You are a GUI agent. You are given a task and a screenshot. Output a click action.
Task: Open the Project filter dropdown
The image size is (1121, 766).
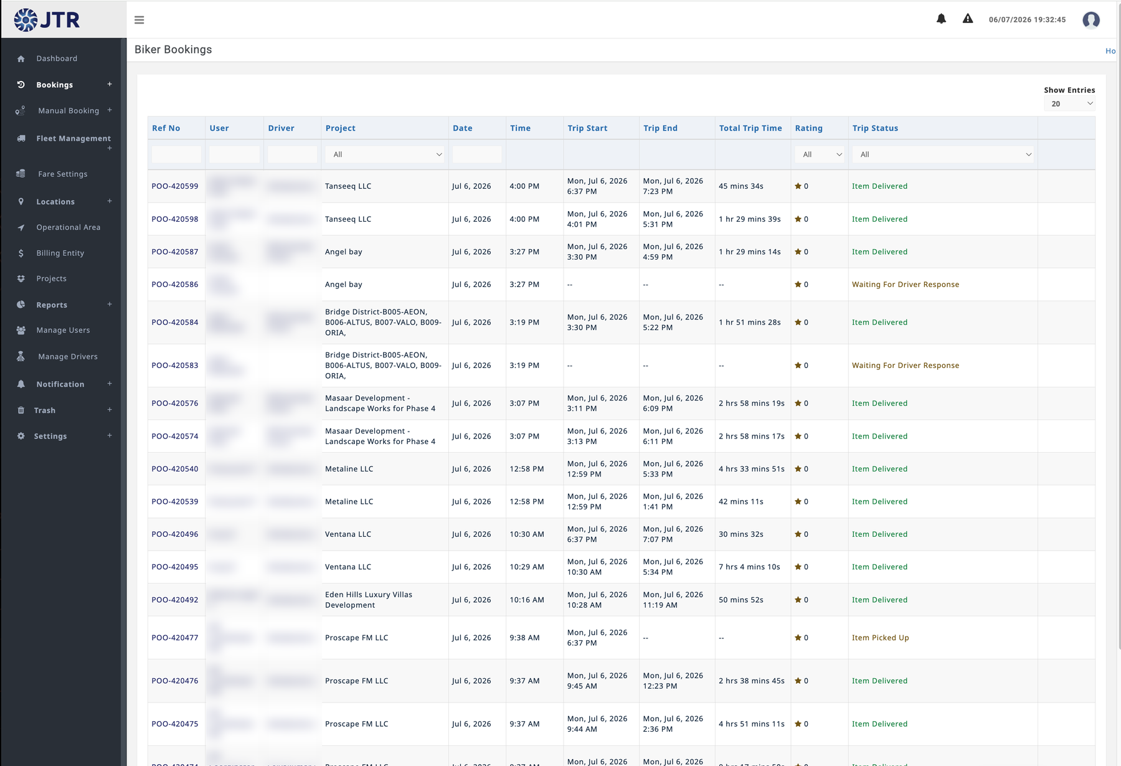point(385,154)
